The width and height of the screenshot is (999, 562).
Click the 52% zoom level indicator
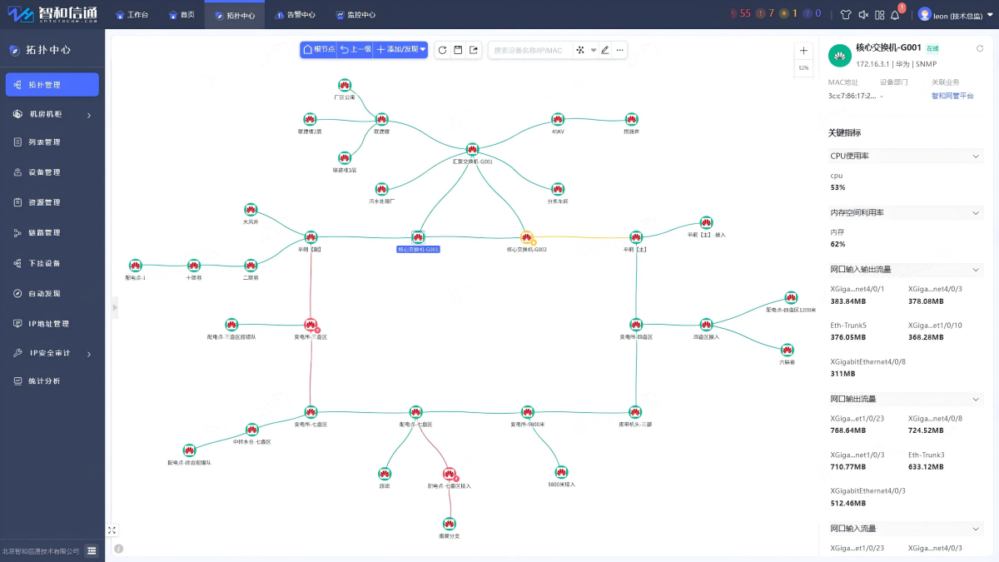click(803, 67)
